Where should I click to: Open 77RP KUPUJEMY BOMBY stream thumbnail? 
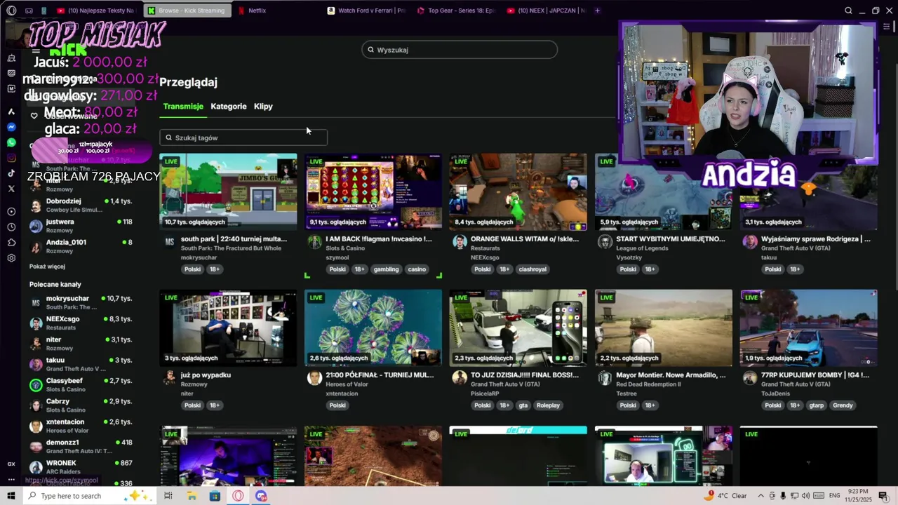click(x=808, y=328)
